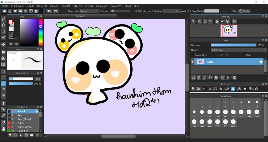268x142 pixels.
Task: Click the speech bubble icon in top toolbar
Action: [15, 11]
